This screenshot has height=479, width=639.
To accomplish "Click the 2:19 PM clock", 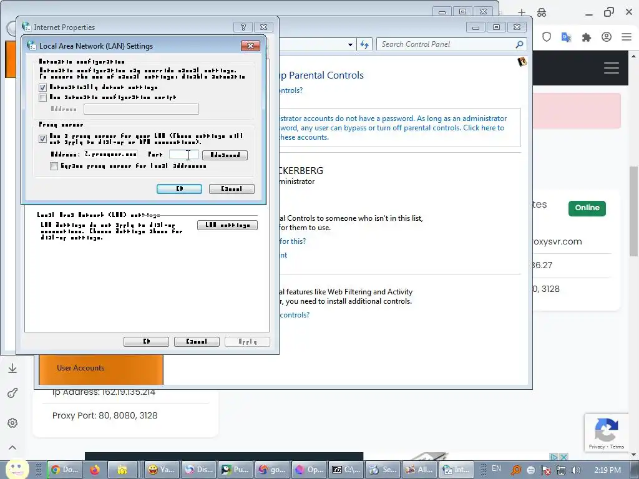I will 608,470.
